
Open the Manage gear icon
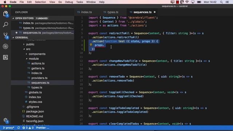(5, 120)
